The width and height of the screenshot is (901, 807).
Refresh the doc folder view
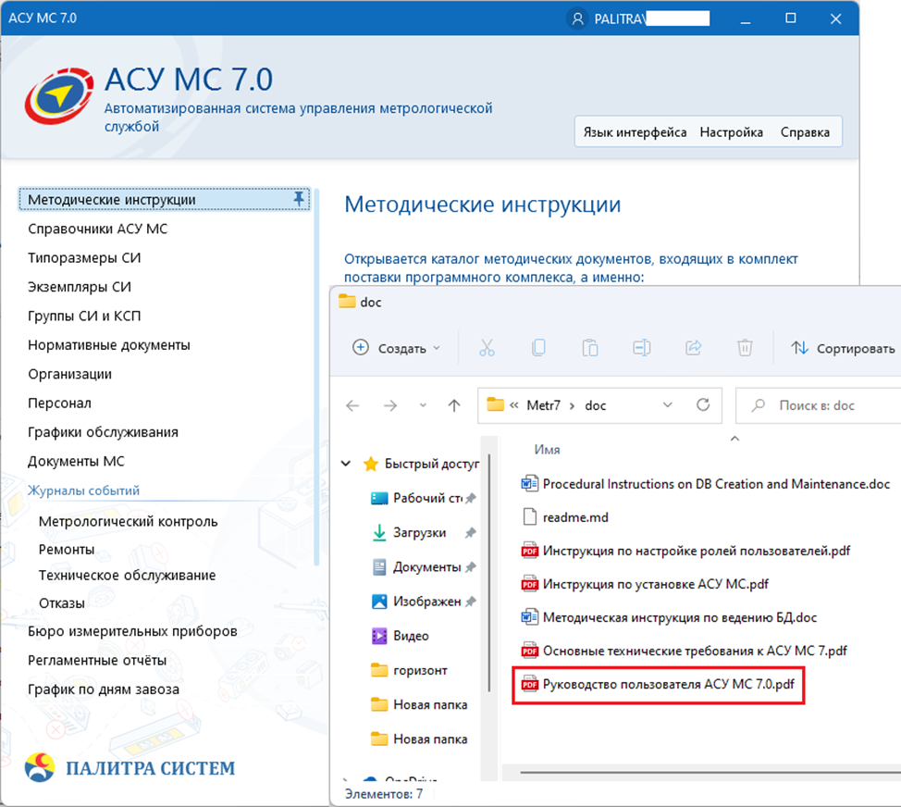703,405
